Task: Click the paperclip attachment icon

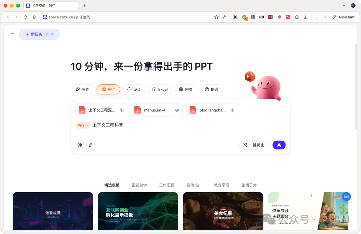Action: [91, 145]
